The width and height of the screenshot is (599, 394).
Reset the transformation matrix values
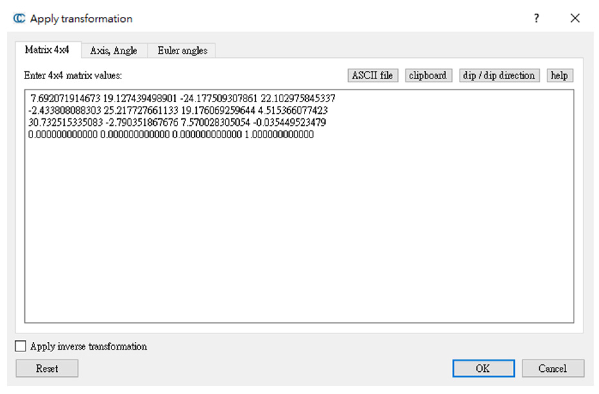coord(47,368)
